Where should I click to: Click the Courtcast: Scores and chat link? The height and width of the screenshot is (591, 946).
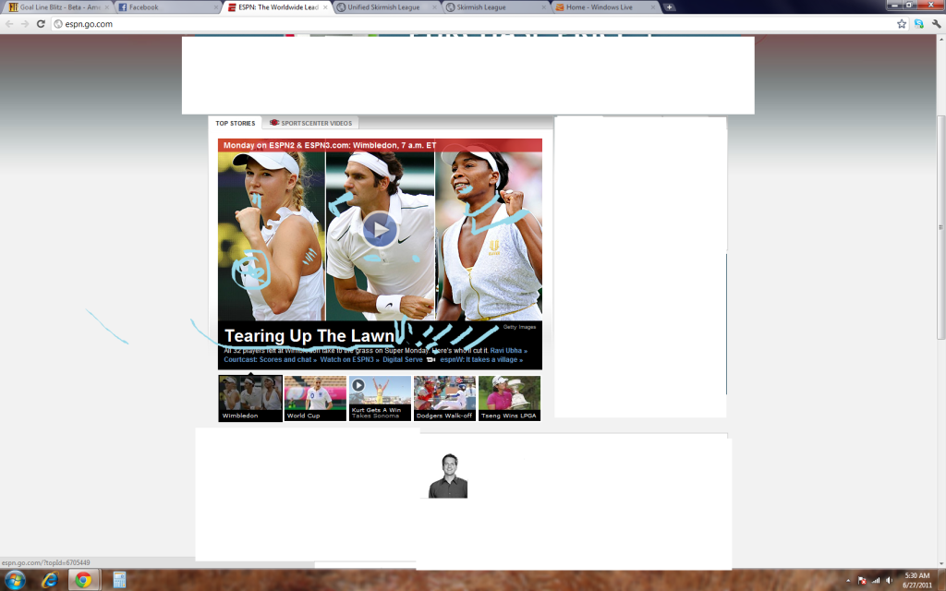tap(268, 359)
